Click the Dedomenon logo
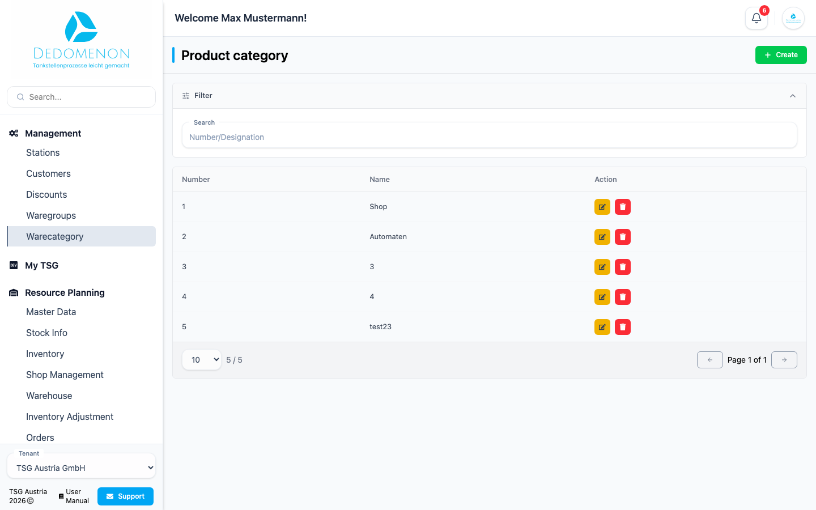 pyautogui.click(x=81, y=40)
